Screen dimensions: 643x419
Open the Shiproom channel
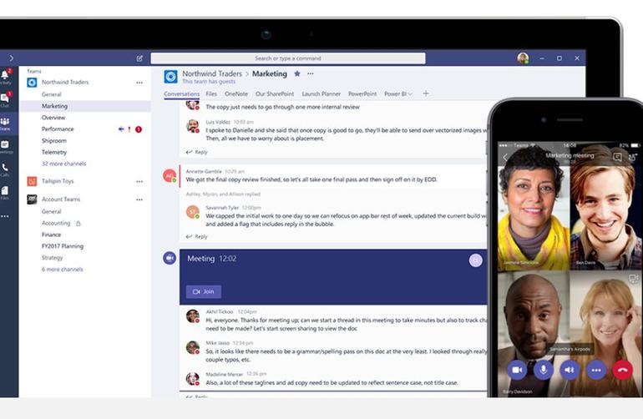(54, 140)
